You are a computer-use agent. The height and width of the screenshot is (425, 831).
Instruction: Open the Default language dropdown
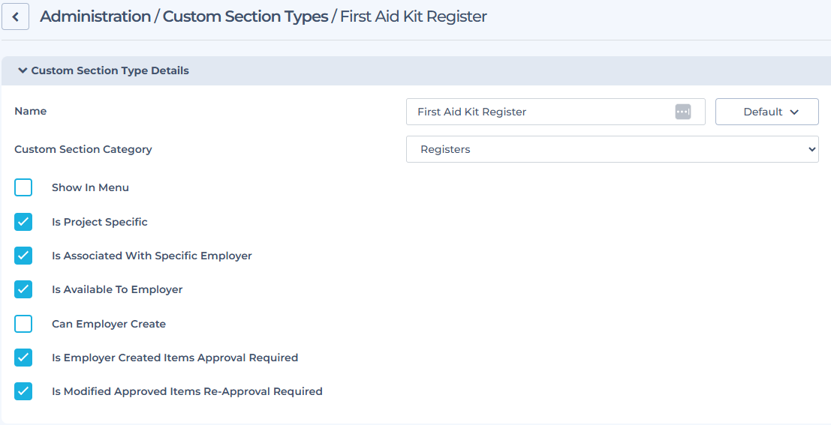click(x=767, y=112)
